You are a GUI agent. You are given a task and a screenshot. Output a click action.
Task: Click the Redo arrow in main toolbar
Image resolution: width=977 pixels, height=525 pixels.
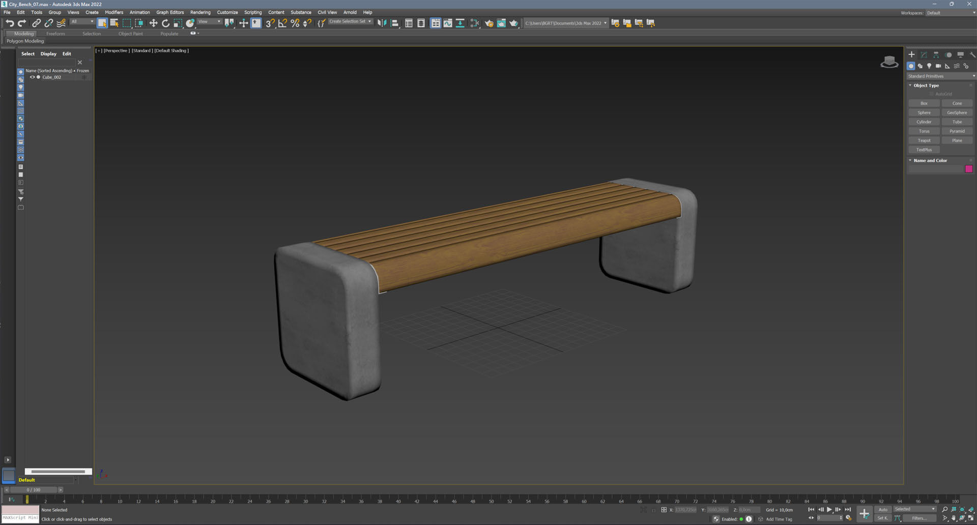click(22, 23)
